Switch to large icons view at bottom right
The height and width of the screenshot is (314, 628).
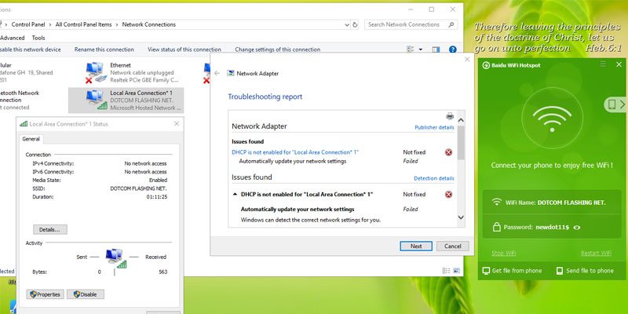click(456, 271)
